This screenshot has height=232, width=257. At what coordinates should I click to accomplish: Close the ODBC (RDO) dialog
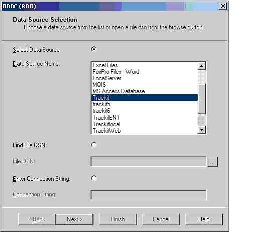click(223, 6)
